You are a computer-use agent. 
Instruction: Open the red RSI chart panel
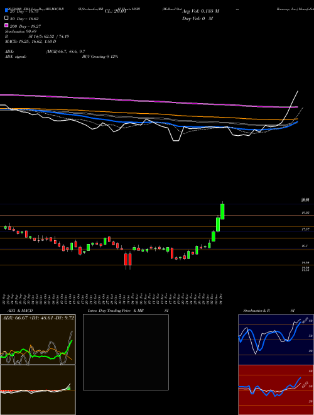[x=276, y=390]
